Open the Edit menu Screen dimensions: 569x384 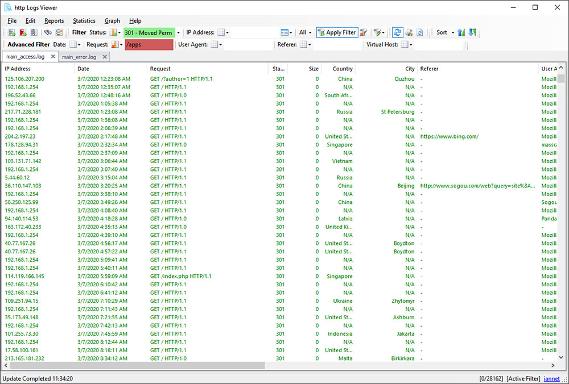click(31, 20)
